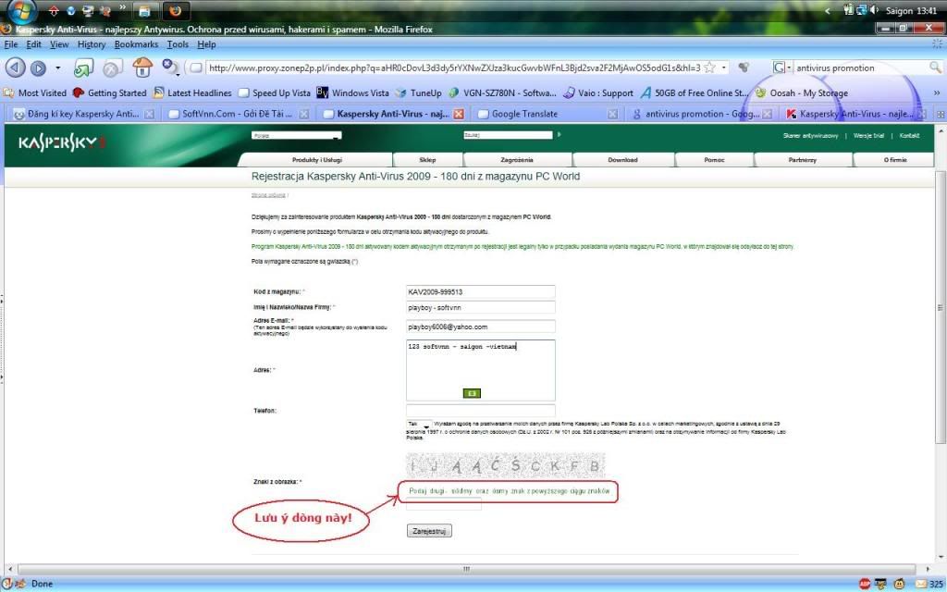The height and width of the screenshot is (592, 947).
Task: Open the Help menu
Action: (x=206, y=44)
